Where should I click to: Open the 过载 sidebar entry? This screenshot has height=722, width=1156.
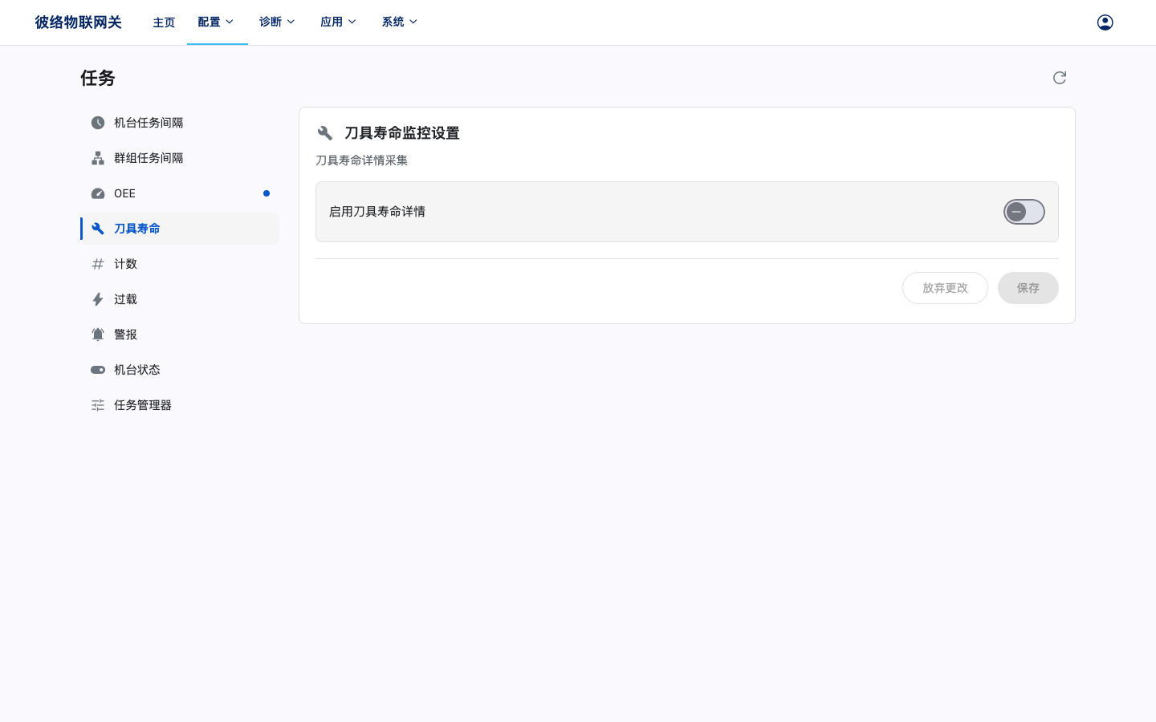180,299
